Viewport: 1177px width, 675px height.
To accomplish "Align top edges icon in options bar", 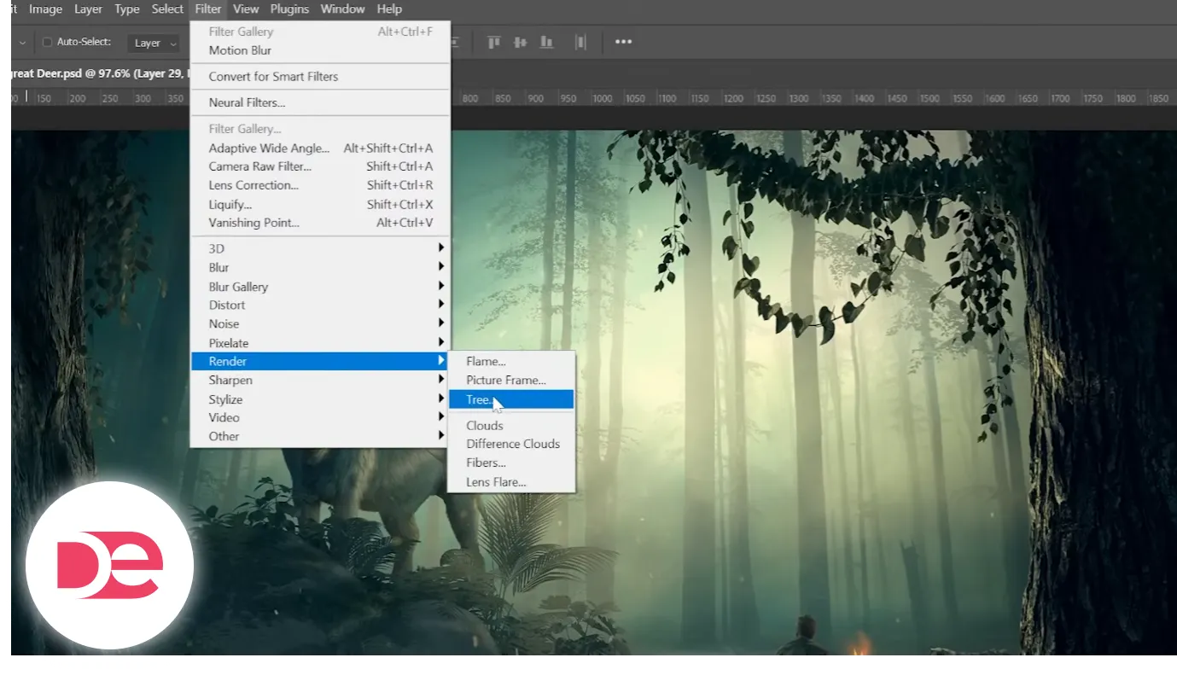I will click(493, 42).
